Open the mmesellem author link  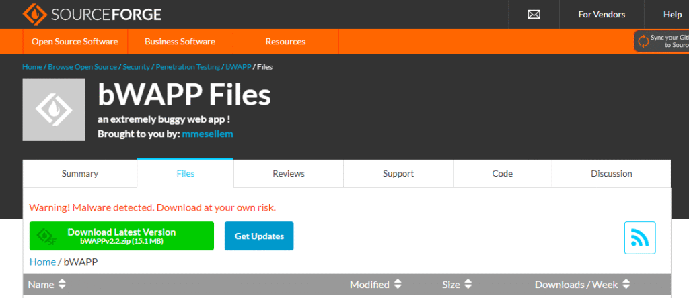(207, 134)
